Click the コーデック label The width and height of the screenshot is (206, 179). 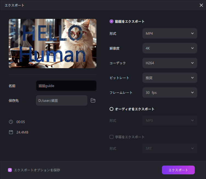tap(118, 63)
